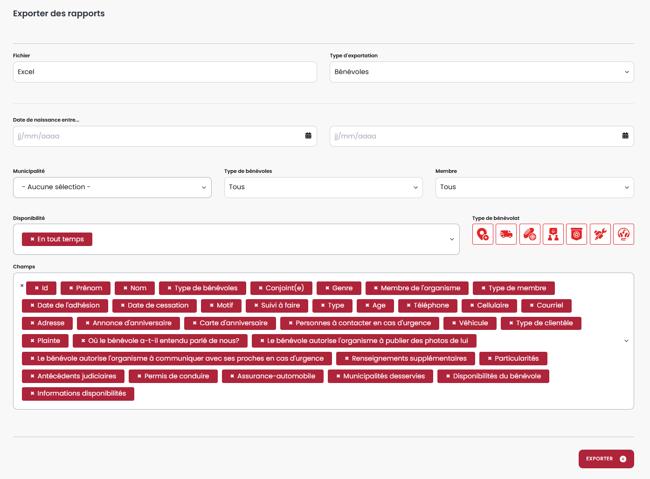Select the star badge banner icon
Screen dimensions: 650x479
[x=576, y=234]
